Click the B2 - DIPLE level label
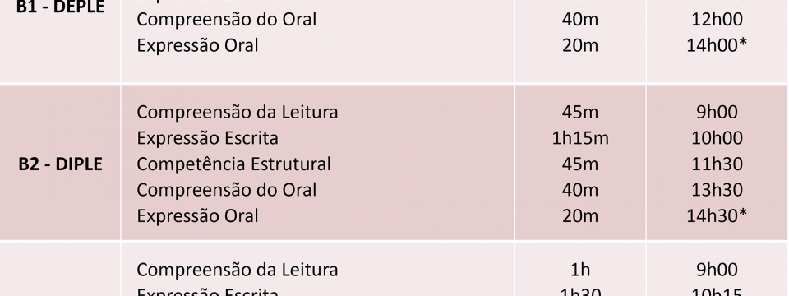This screenshot has height=296, width=789. [60, 164]
